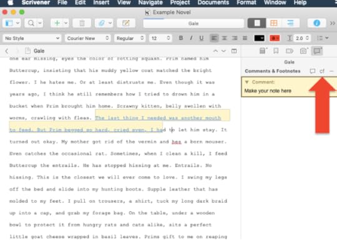This screenshot has width=337, height=245.
Task: Click the Compose mode icon
Action: click(126, 23)
